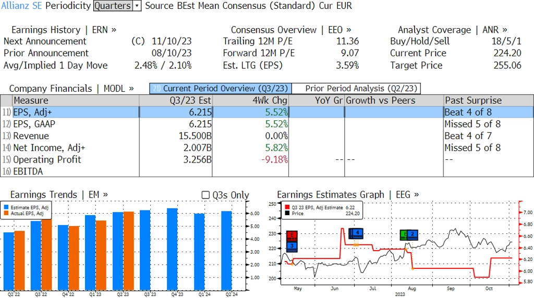
Task: Click the green E event marker near August
Action: 404,234
